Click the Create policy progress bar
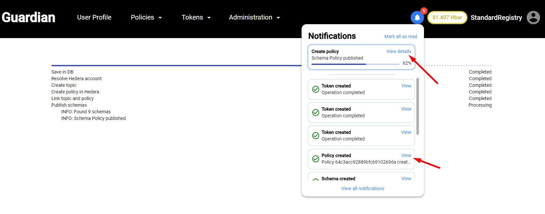Screen dimensions: 545x214 click(355, 64)
